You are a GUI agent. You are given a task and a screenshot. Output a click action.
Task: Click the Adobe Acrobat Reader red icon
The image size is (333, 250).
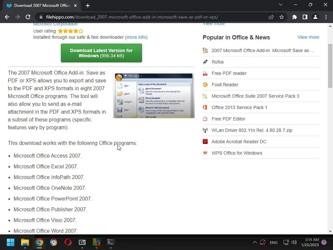click(205, 142)
